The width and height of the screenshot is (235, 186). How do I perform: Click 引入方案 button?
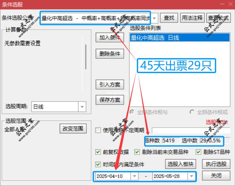[110, 84]
